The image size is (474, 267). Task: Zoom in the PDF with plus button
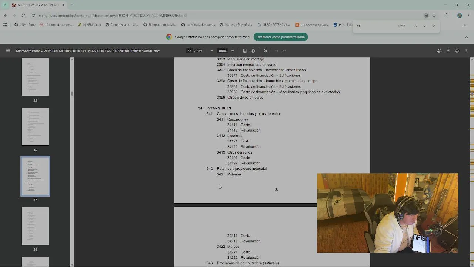coord(233,51)
